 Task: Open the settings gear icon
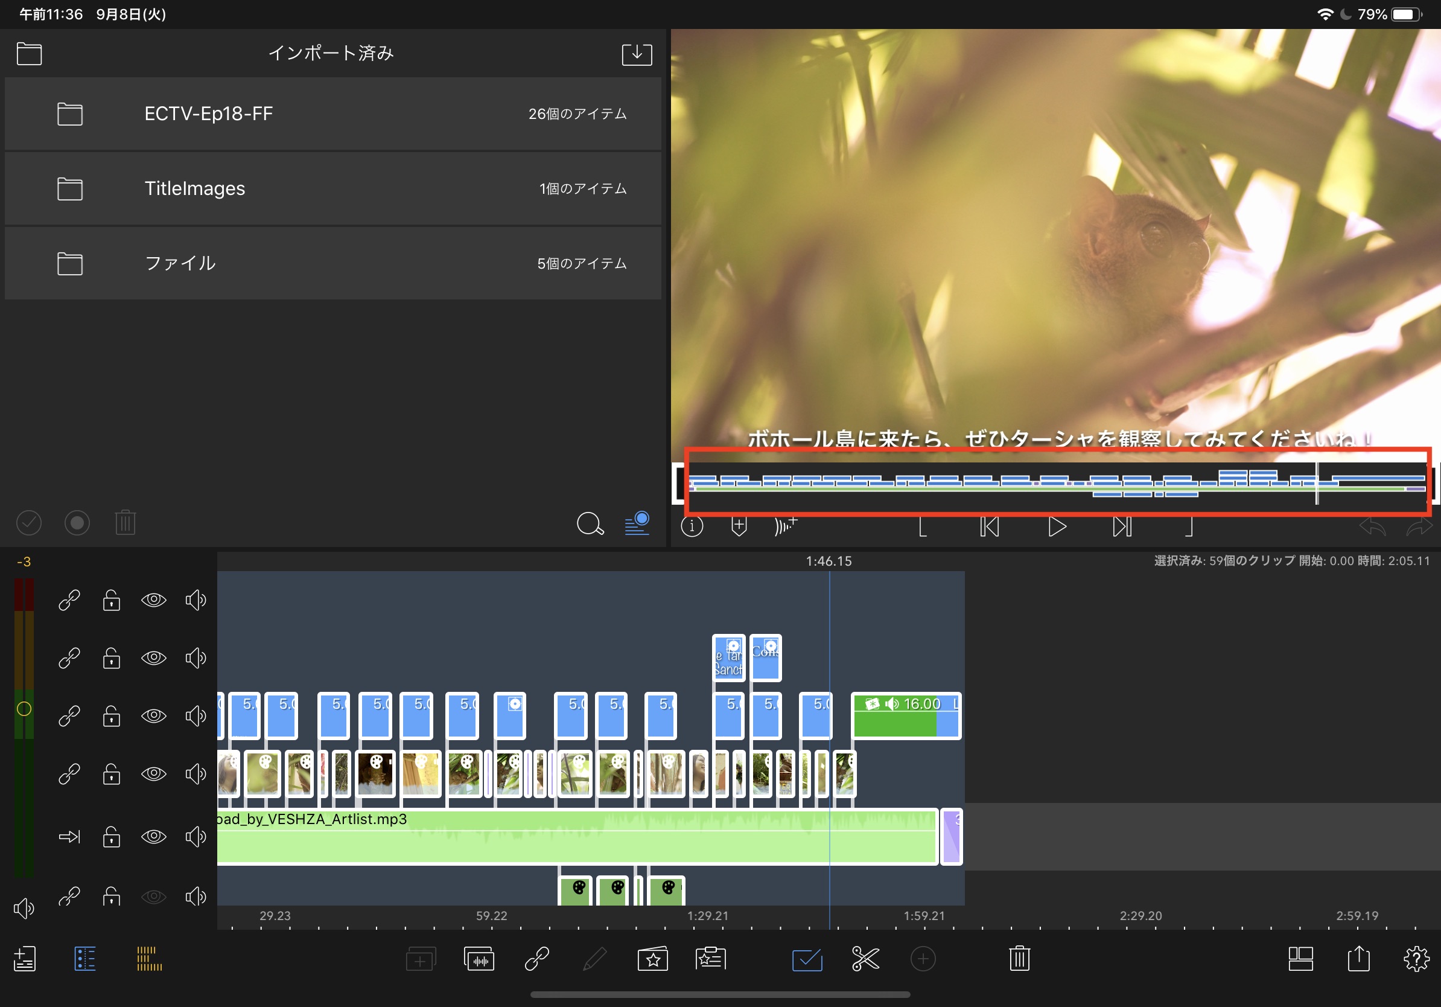pyautogui.click(x=1416, y=959)
